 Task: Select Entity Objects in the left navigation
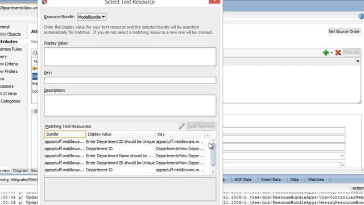click(x=10, y=34)
